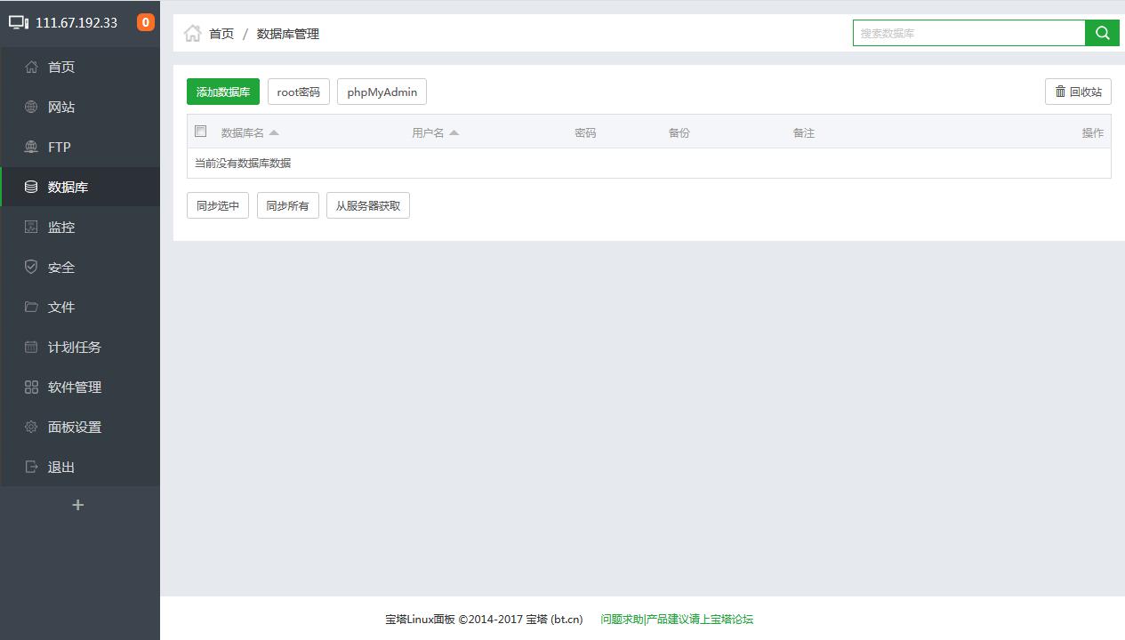This screenshot has height=640, width=1125.
Task: Open the 安全 security section
Action: (x=60, y=267)
